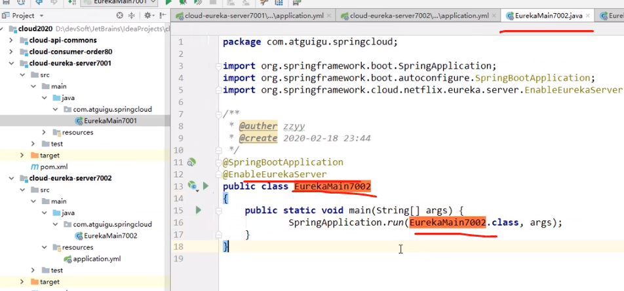The width and height of the screenshot is (624, 291).
Task: Expand the target folder under cloud-eureka-server7001
Action: (22, 155)
